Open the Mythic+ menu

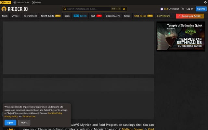[16, 16]
